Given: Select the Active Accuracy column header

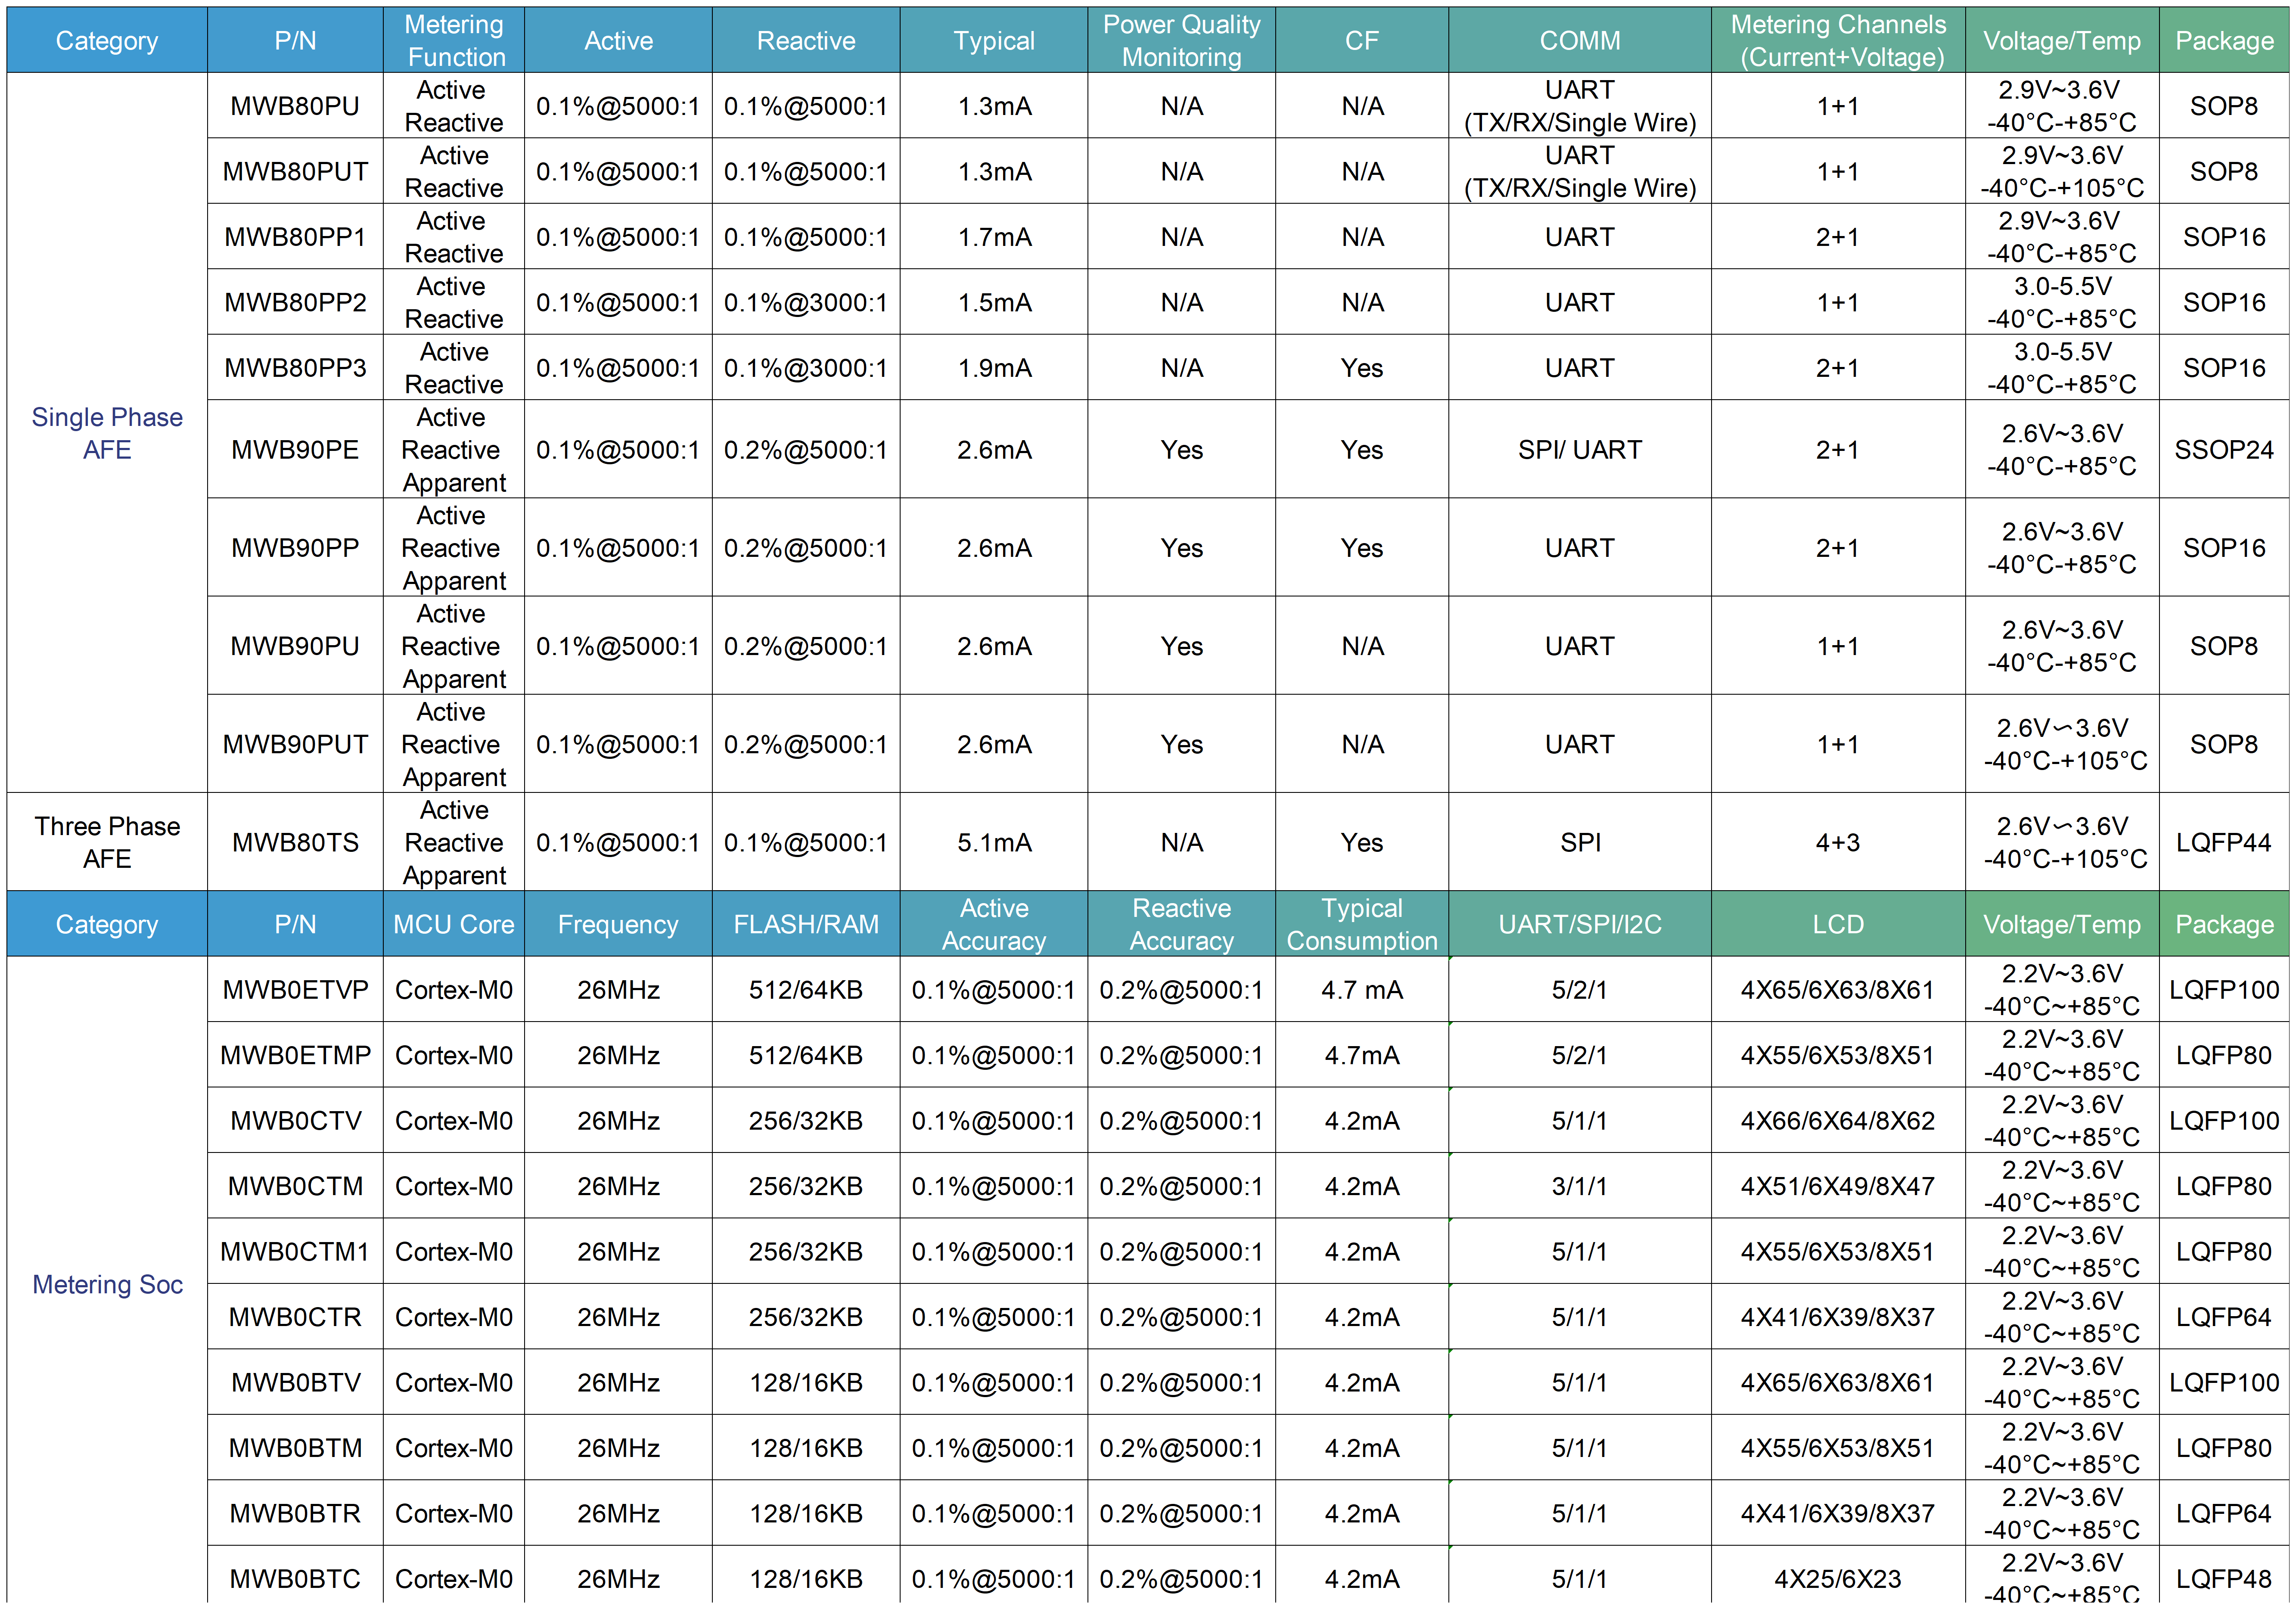Looking at the screenshot, I should pos(994,924).
